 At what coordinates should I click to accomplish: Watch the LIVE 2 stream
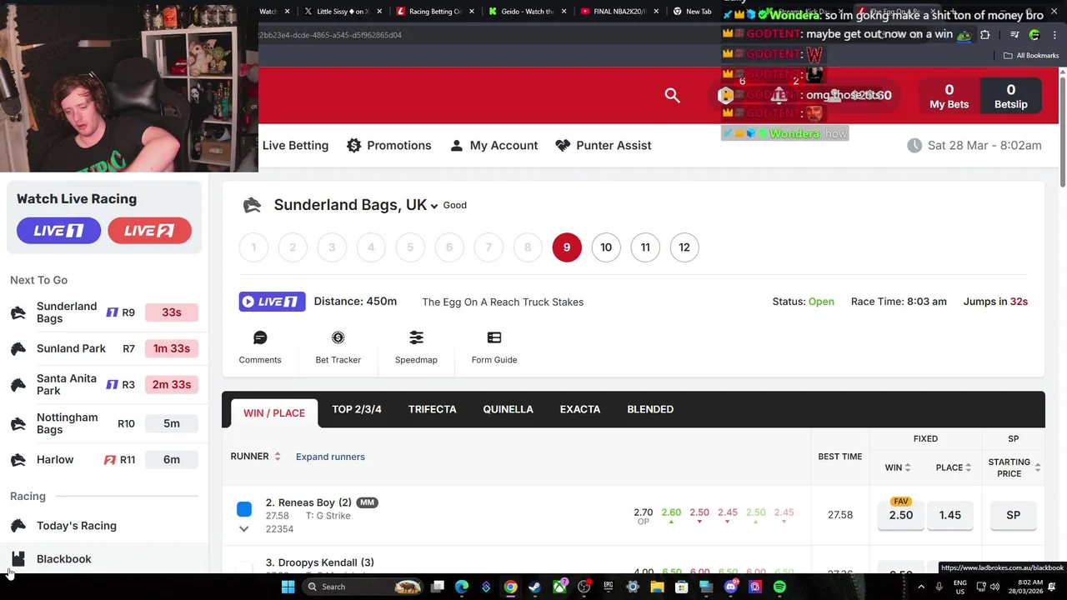pyautogui.click(x=149, y=231)
